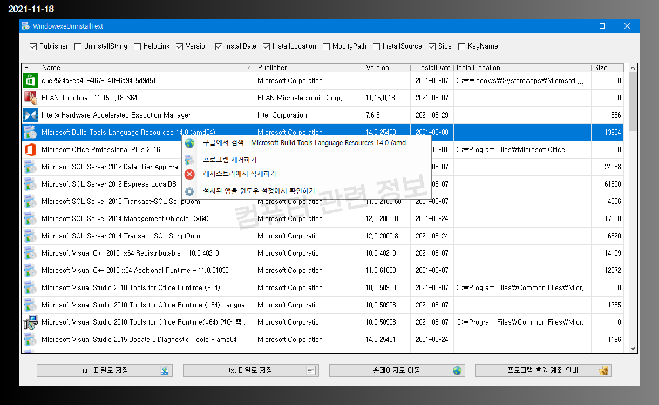The height and width of the screenshot is (405, 659).
Task: Sort by Version column header
Action: click(385, 68)
